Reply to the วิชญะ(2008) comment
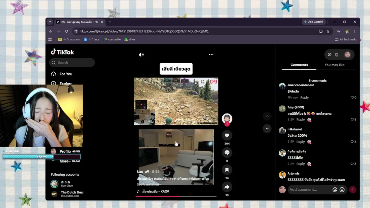Viewport: 370px width, 208px height. tap(300, 120)
